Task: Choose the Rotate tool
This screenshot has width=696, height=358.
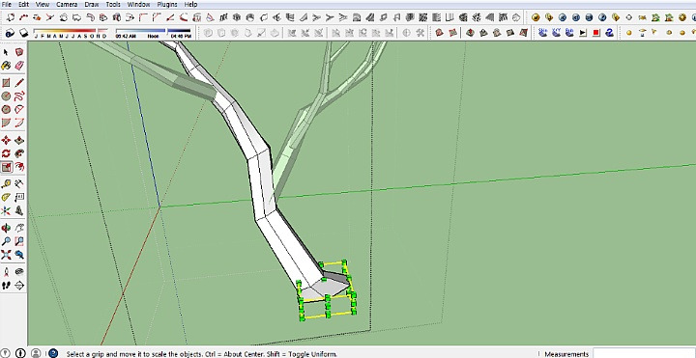Action: (x=6, y=153)
